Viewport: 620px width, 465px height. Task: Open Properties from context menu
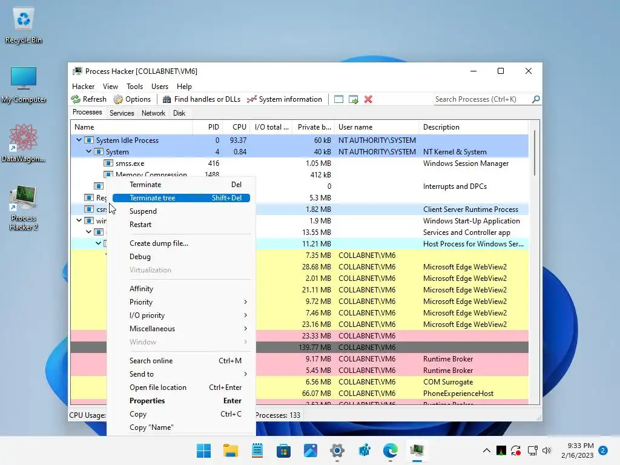coord(181,401)
